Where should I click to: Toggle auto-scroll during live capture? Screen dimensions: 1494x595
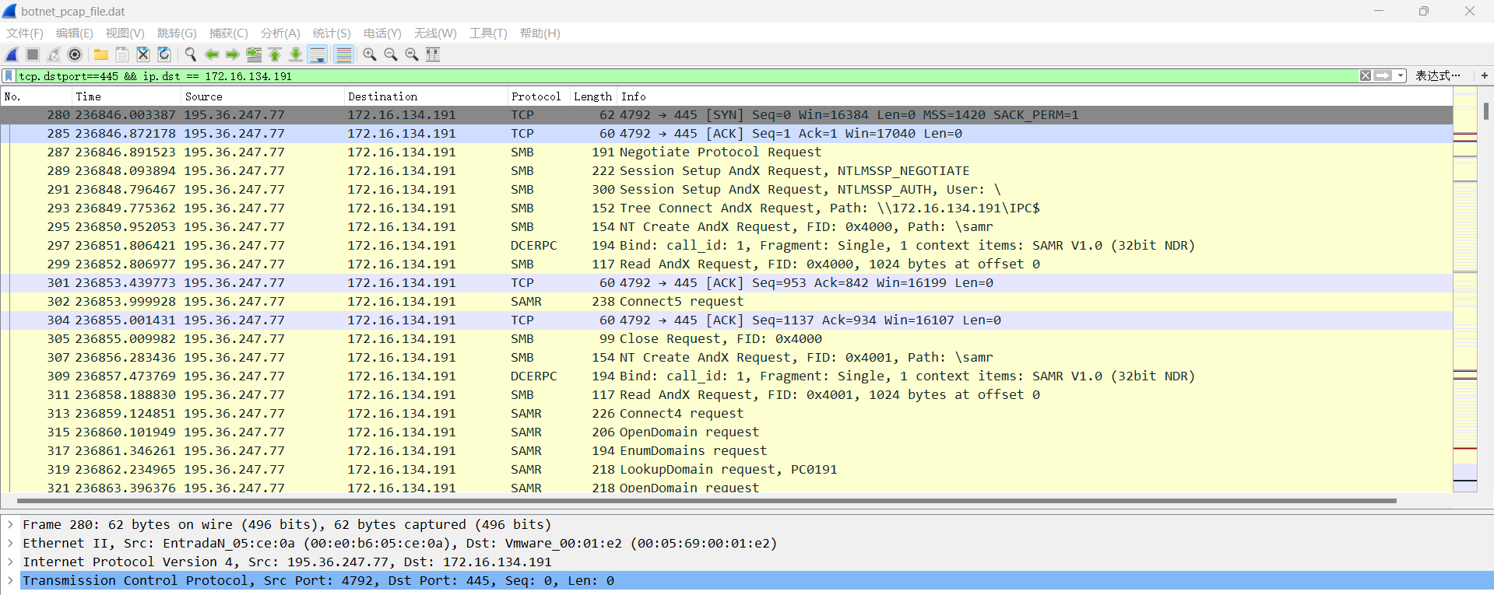(318, 54)
